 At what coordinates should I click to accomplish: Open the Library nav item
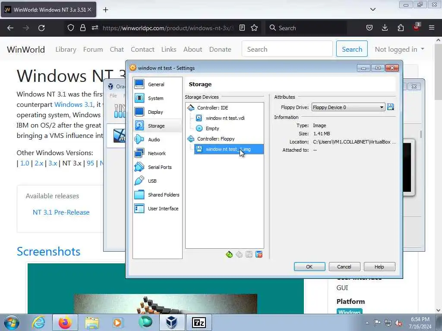coord(66,50)
